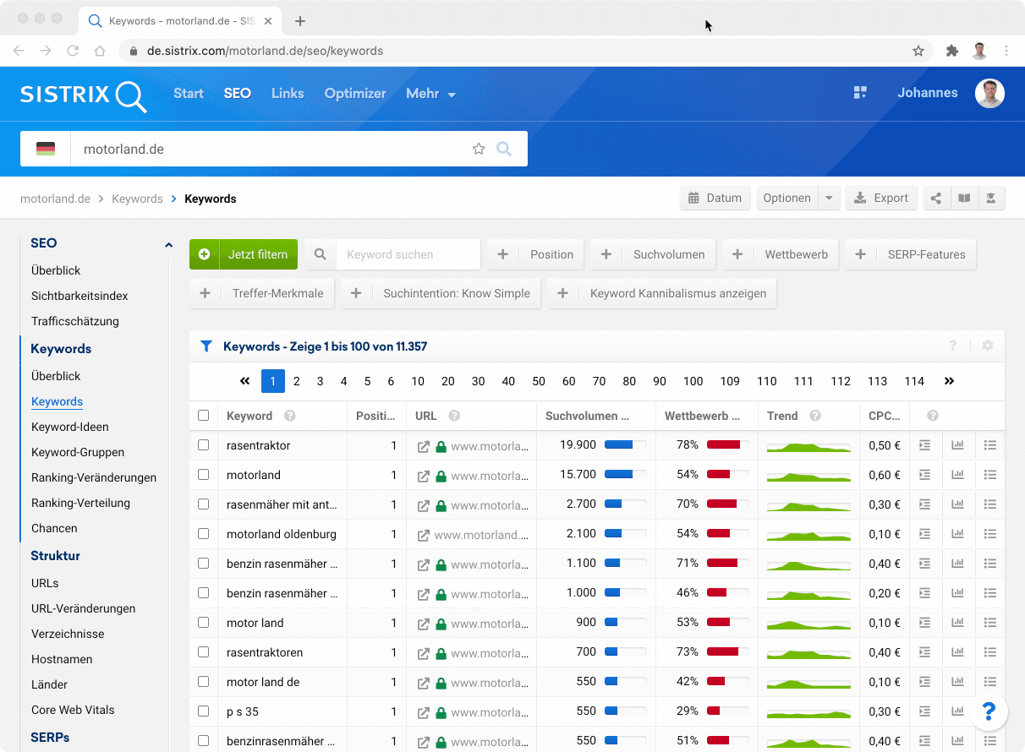Viewport: 1025px width, 752px height.
Task: Open the apps grid icon beside Johannes
Action: click(860, 93)
